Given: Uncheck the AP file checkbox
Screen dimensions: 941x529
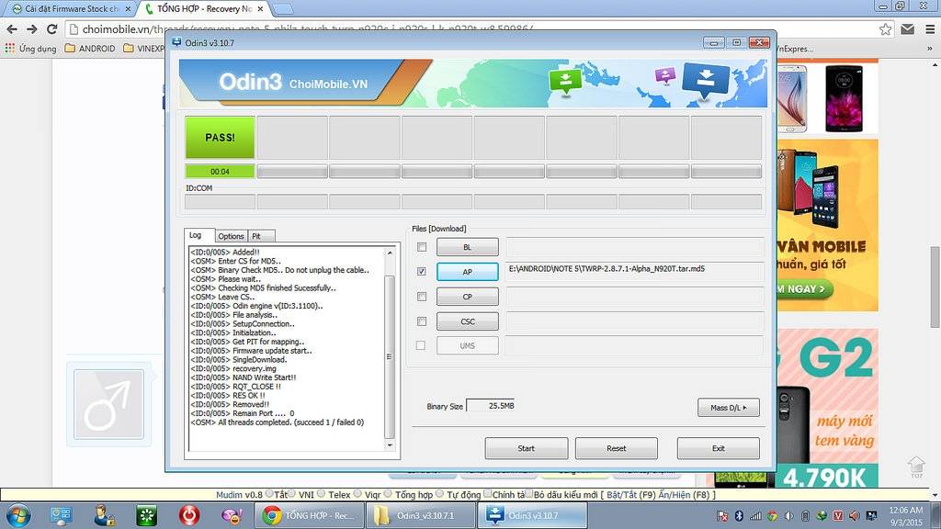Looking at the screenshot, I should pyautogui.click(x=422, y=272).
